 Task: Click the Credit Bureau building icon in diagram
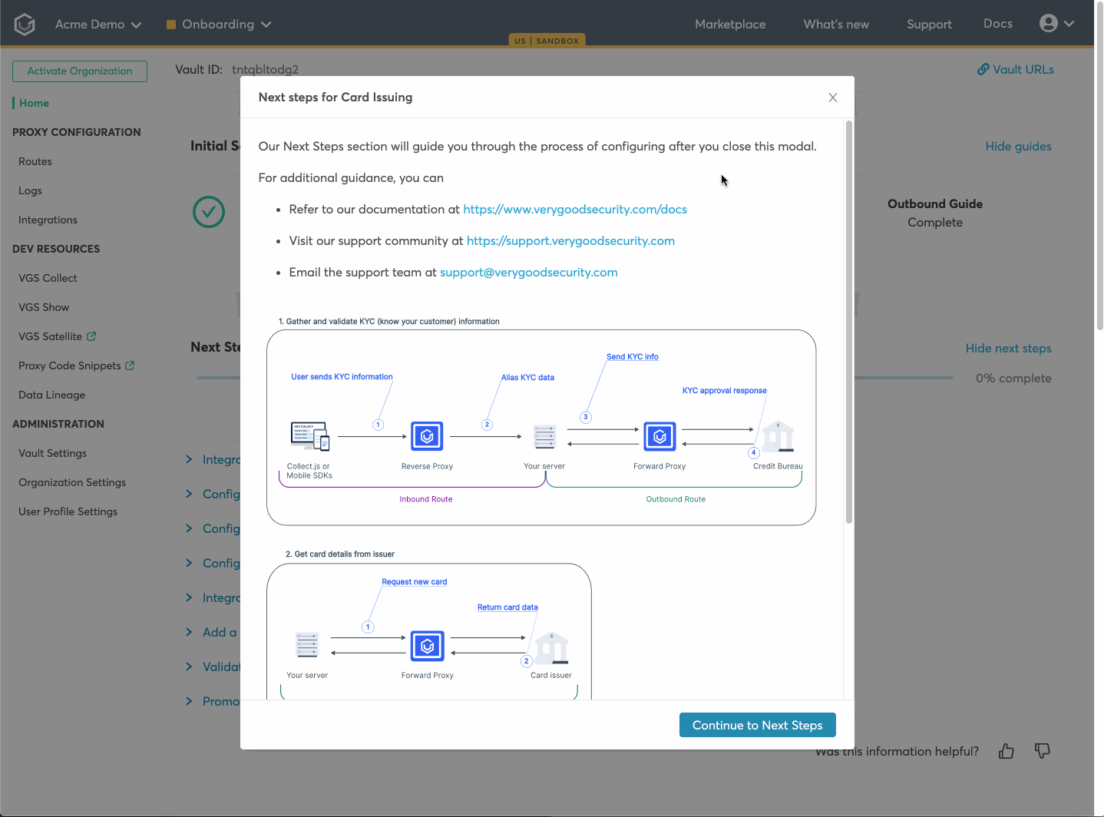click(x=778, y=436)
